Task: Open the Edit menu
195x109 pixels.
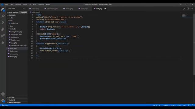Action: (11, 5)
